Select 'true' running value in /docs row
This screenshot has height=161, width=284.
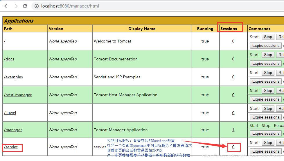[205, 59]
